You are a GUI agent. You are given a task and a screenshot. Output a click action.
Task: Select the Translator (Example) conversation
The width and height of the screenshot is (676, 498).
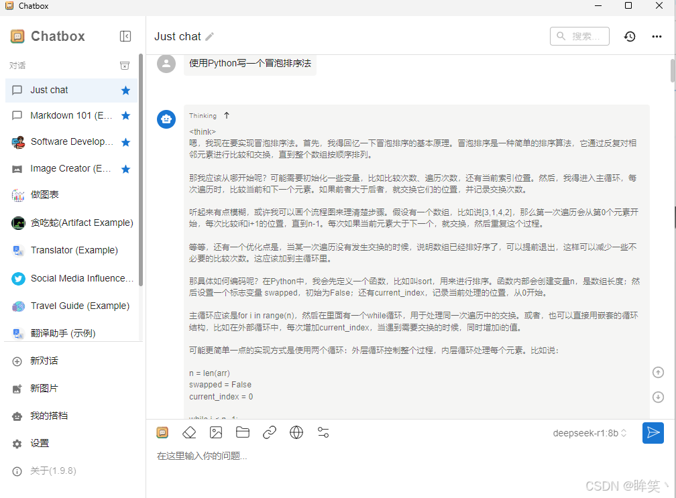click(x=71, y=250)
